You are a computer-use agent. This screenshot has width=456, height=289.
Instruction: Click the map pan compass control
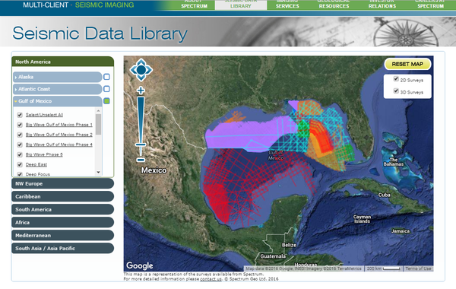[141, 70]
